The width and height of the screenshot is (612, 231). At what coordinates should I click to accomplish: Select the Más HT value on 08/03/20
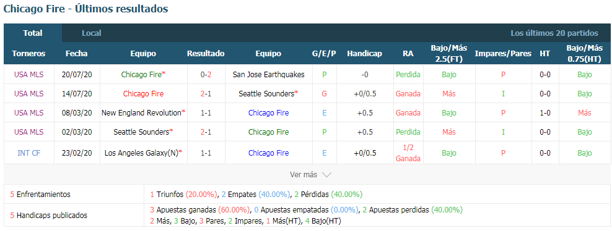[585, 113]
